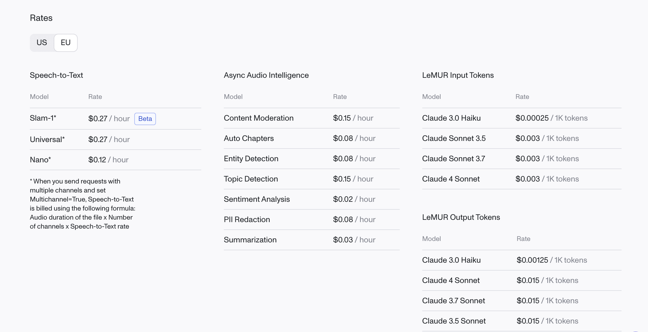Click the Universal model rate
The height and width of the screenshot is (332, 648).
(109, 140)
